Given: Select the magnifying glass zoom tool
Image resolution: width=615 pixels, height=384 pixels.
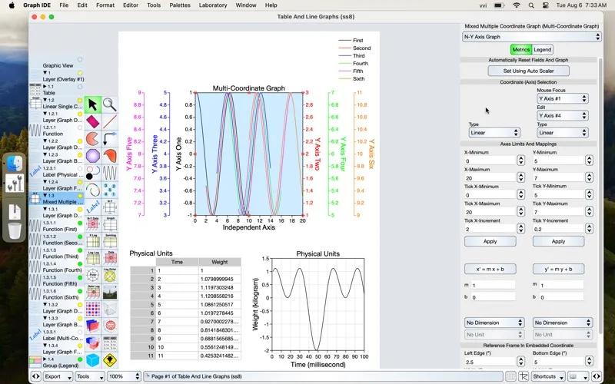Looking at the screenshot, I should point(110,105).
